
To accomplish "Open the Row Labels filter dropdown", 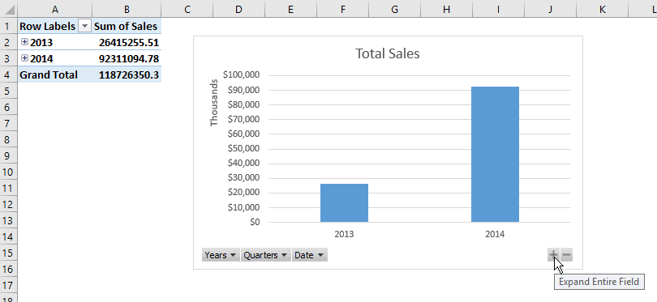I will click(84, 27).
